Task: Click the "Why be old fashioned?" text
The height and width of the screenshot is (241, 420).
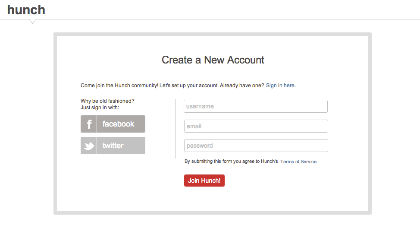Action: pos(107,101)
